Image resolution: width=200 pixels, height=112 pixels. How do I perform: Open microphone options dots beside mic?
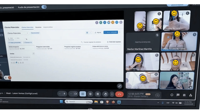[60, 94]
